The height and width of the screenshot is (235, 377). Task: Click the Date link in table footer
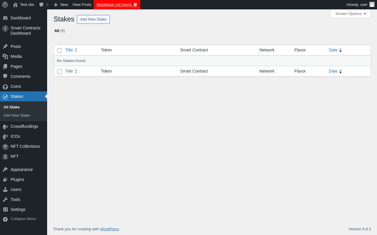coord(333,71)
